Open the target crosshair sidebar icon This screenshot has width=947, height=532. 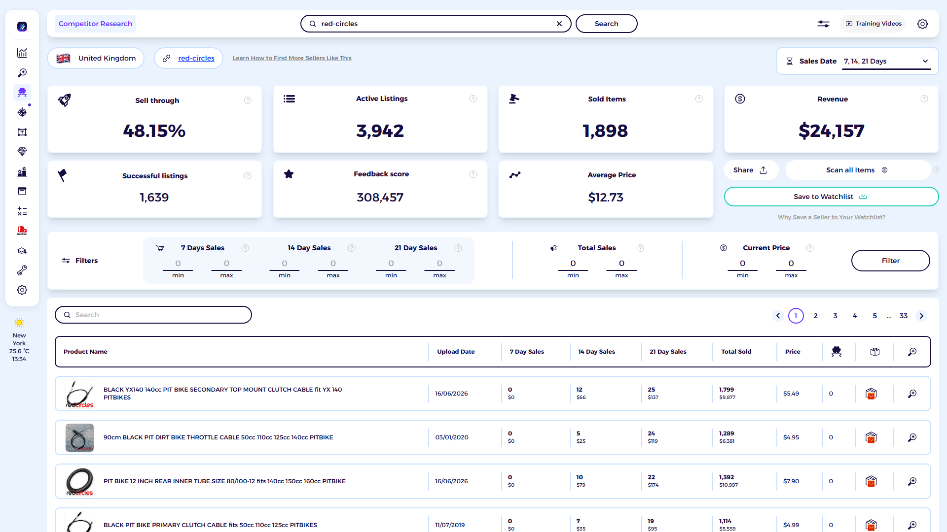pos(22,112)
